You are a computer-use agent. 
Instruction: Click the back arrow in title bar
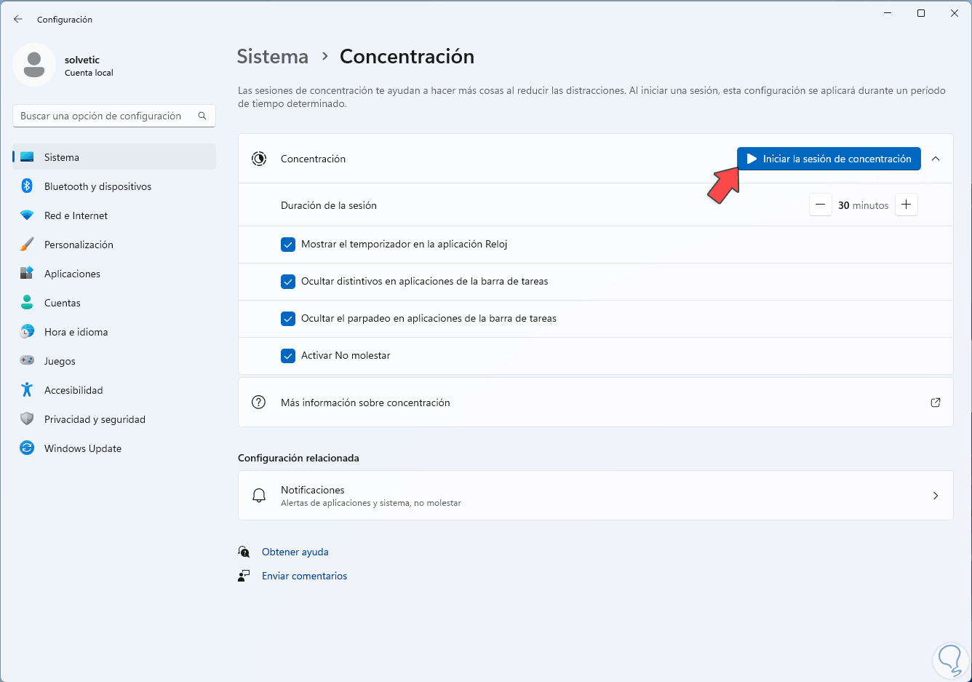[18, 19]
